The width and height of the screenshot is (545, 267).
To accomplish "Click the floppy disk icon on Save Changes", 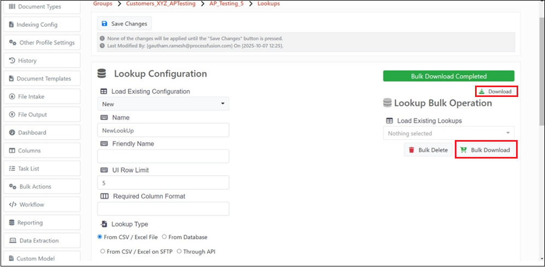I will tap(104, 24).
